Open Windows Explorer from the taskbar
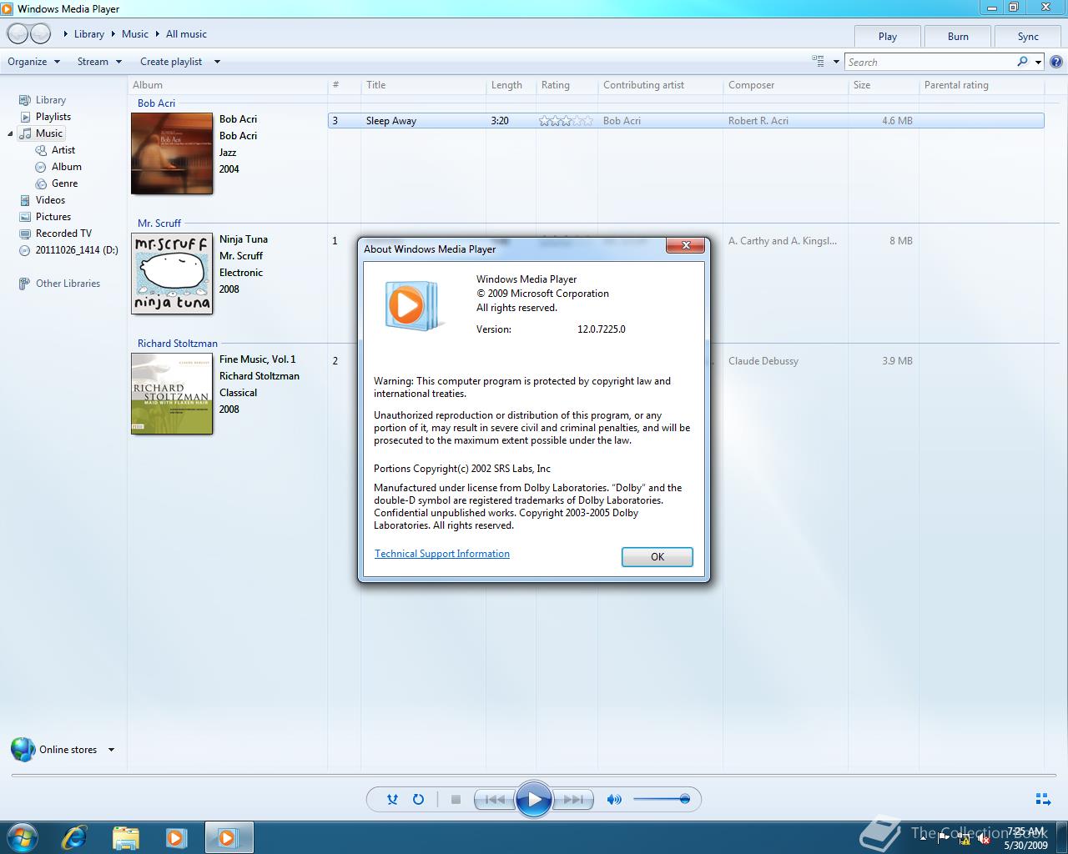The image size is (1068, 854). [125, 837]
